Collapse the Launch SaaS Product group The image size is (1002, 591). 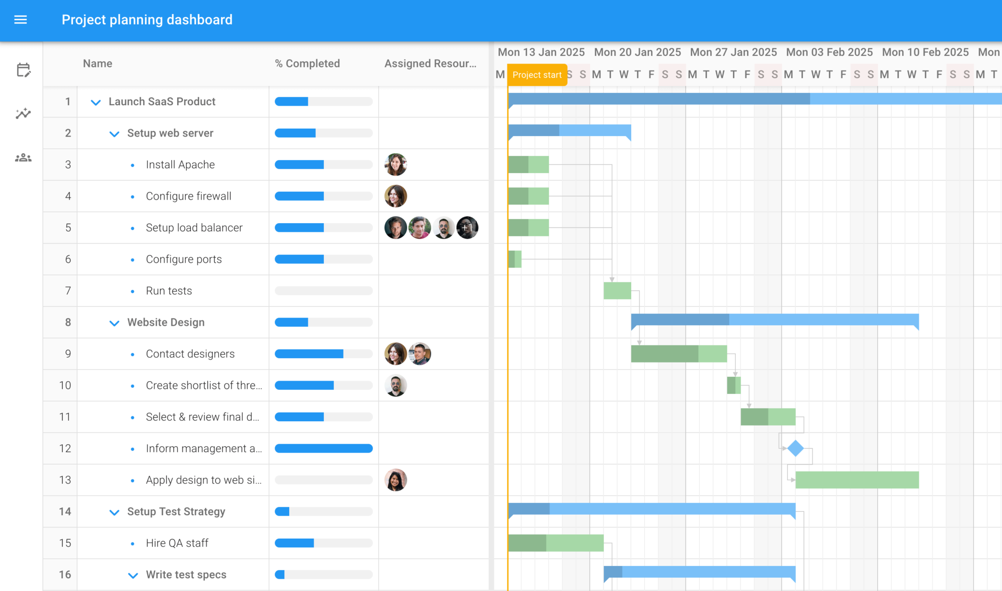96,102
